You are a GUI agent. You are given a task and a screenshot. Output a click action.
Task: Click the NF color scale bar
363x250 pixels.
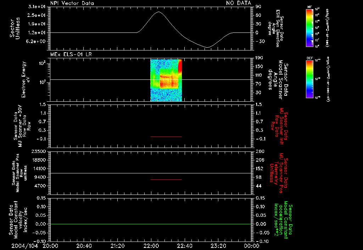pyautogui.click(x=309, y=28)
